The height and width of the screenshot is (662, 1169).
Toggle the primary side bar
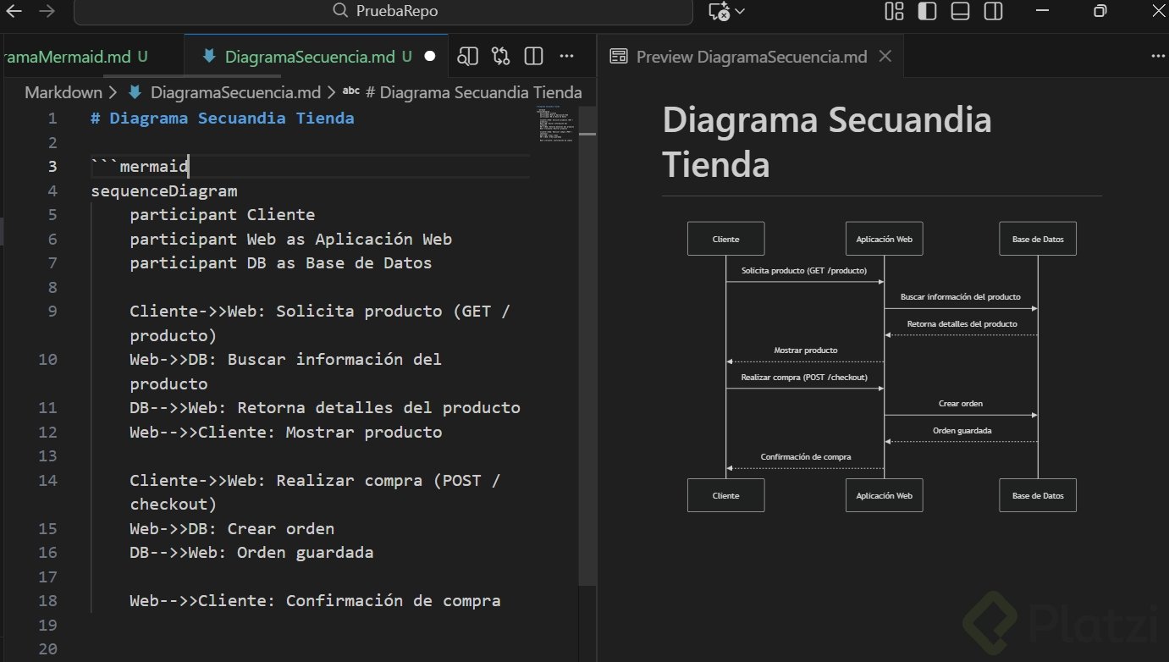coord(928,11)
